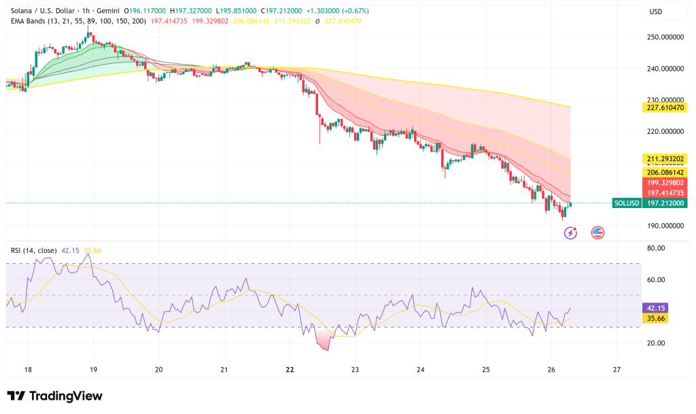Click date 20 on the time axis
The width and height of the screenshot is (696, 414).
(x=159, y=370)
